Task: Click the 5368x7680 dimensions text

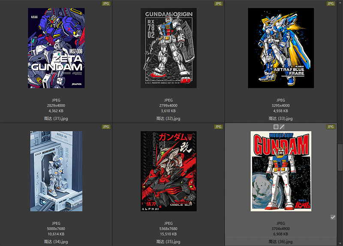Action: [x=168, y=229]
